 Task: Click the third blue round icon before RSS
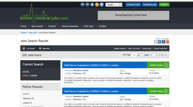(92, 5)
